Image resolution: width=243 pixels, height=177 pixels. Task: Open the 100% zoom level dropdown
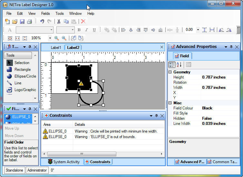[50, 38]
